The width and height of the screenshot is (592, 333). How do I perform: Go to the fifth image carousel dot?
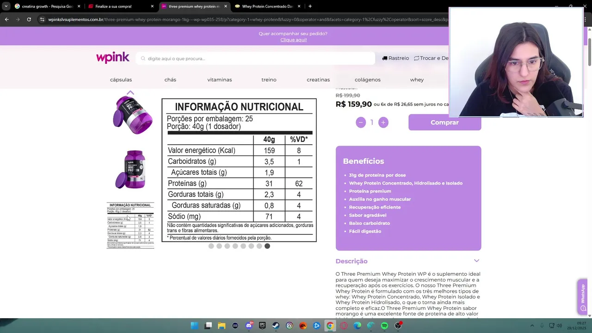point(243,246)
